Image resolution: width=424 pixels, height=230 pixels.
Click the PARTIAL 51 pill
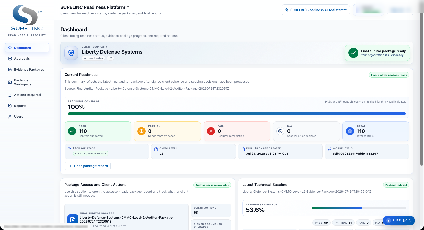pos(343,223)
